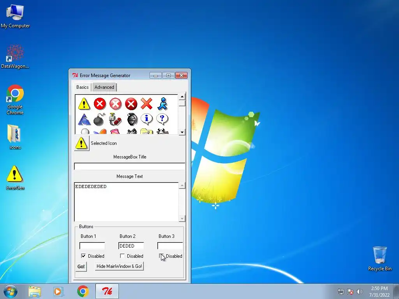
Task: Choose the orange X cross icon
Action: click(x=147, y=104)
